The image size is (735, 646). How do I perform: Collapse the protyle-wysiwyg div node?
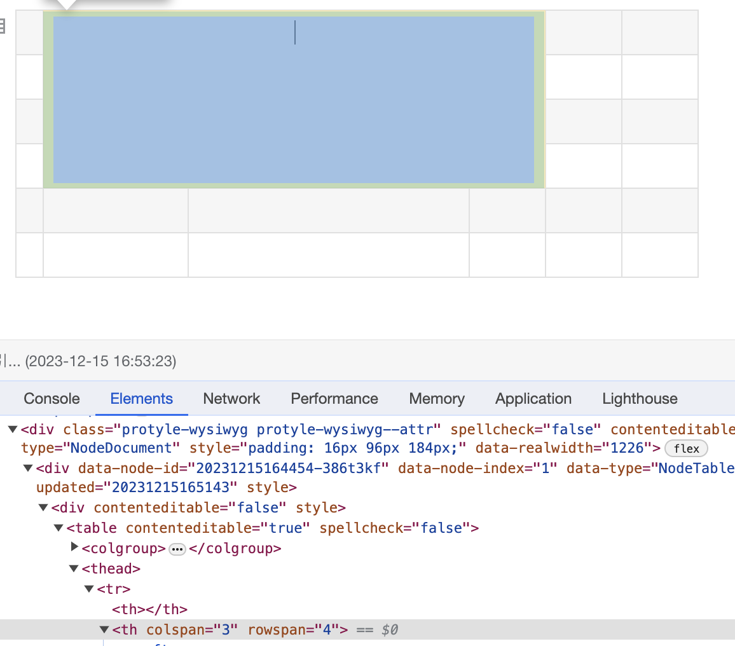coord(13,430)
